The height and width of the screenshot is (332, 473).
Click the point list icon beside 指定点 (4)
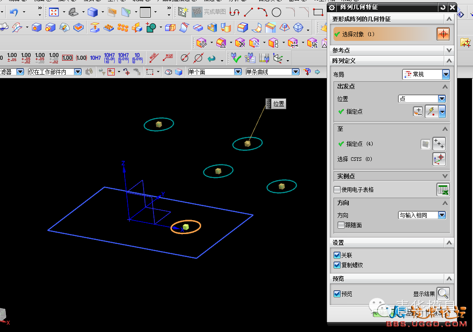pos(425,144)
